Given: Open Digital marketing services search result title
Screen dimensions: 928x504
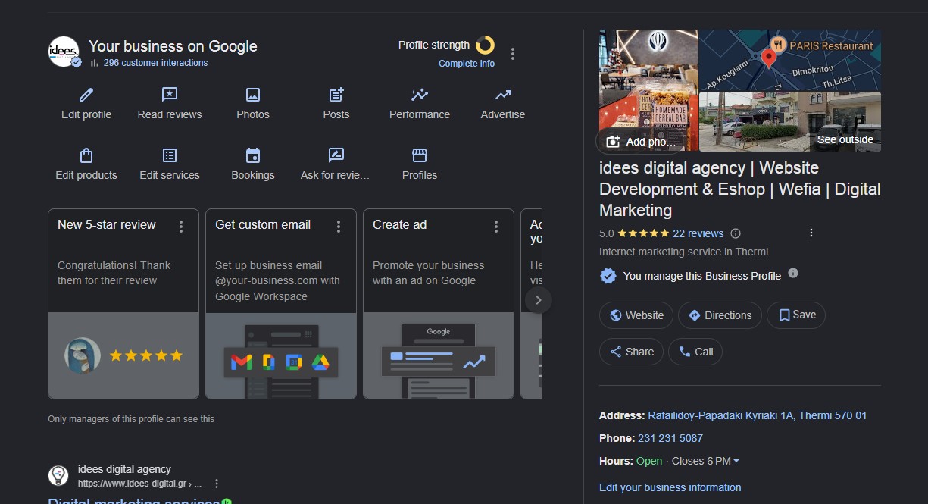Looking at the screenshot, I should [x=133, y=500].
